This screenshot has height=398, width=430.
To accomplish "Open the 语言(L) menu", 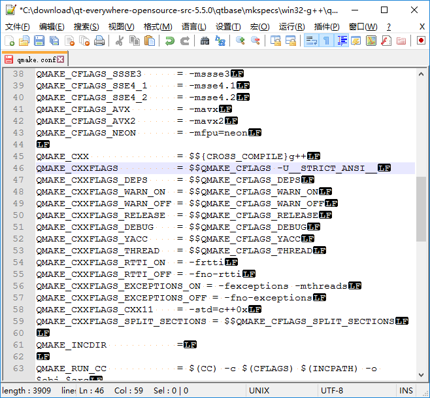I will pos(193,27).
